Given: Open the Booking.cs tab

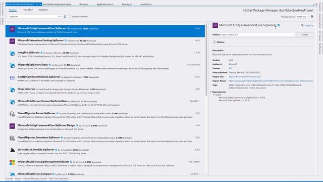Looking at the screenshot, I should [x=127, y=5].
